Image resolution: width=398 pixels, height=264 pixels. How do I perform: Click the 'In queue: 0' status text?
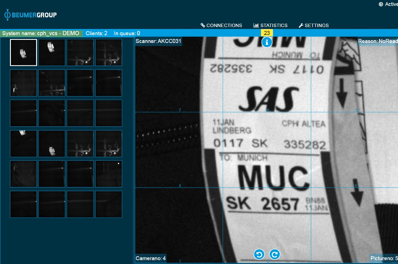pos(127,33)
